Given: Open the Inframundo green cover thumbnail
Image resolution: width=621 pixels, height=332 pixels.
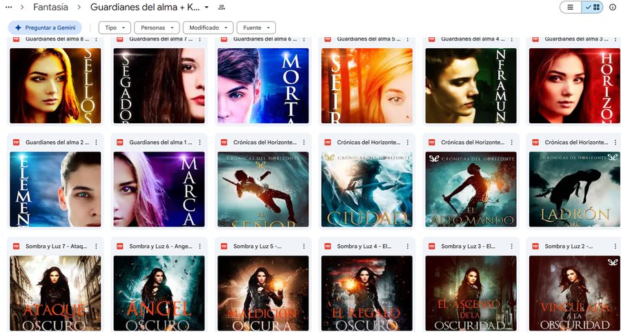Looking at the screenshot, I should [x=471, y=86].
